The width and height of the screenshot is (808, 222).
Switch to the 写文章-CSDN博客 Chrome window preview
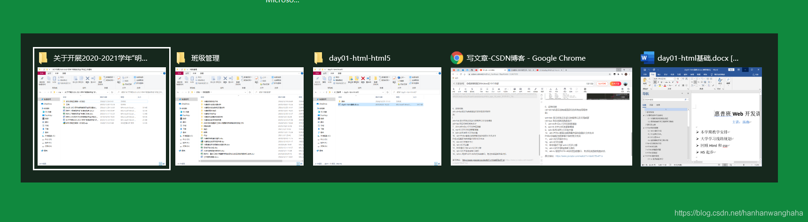(x=541, y=117)
